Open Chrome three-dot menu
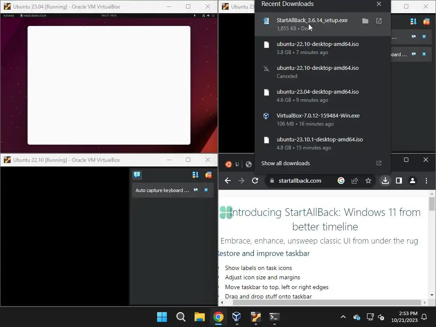 [x=426, y=181]
